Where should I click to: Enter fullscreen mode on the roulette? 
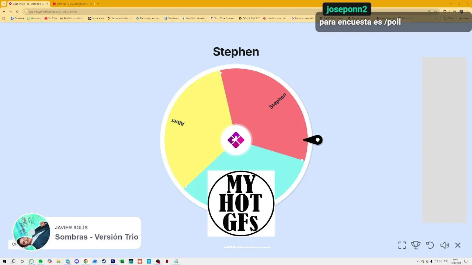click(x=402, y=245)
